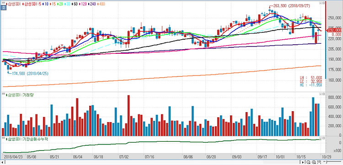Select the cyan 33-day average legend

67,4
